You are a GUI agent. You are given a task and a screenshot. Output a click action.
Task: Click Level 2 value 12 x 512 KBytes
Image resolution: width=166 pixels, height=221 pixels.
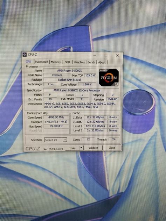[x=95, y=126]
